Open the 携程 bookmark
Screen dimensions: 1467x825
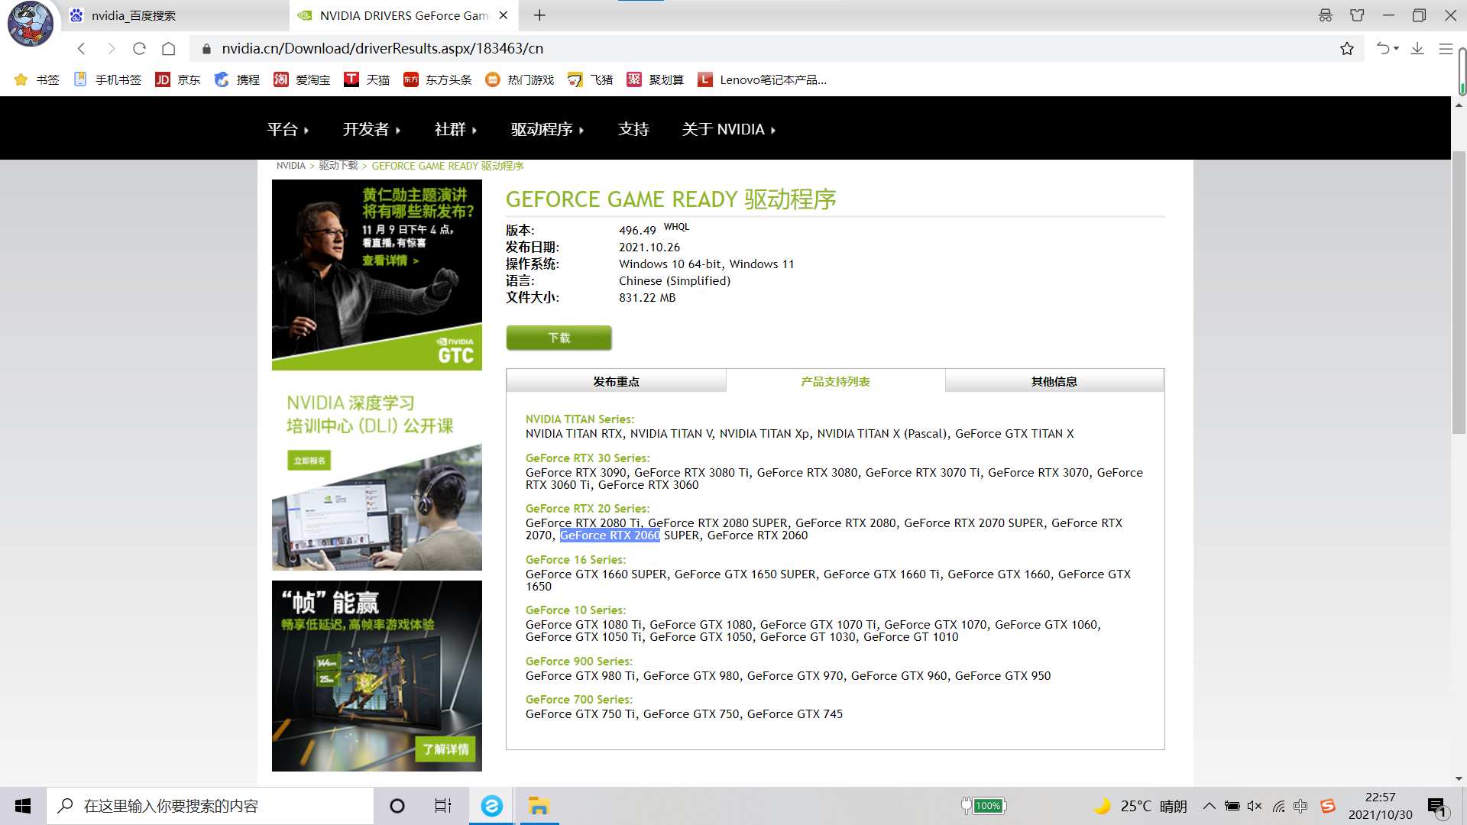click(237, 79)
